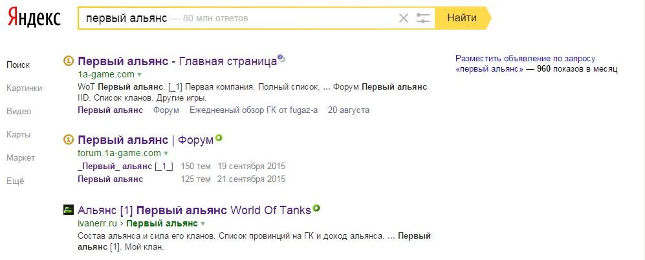The height and width of the screenshot is (260, 645).
Task: Click favicon of 1a-game.com result
Action: [69, 61]
